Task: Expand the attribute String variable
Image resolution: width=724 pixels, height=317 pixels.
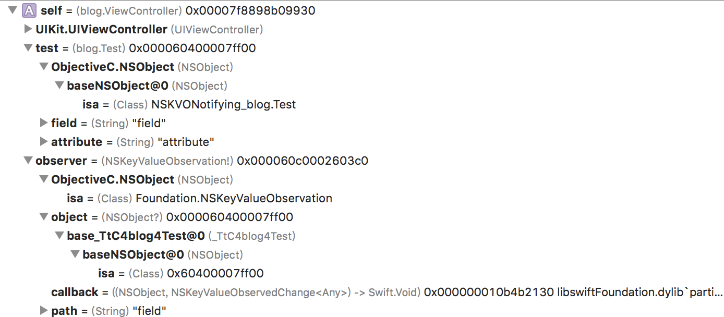Action: pyautogui.click(x=44, y=142)
